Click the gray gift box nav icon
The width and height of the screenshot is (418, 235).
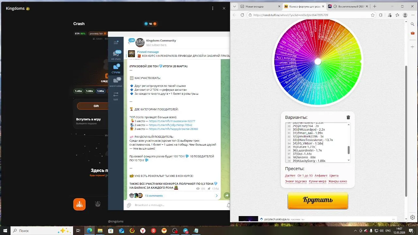pos(98,204)
